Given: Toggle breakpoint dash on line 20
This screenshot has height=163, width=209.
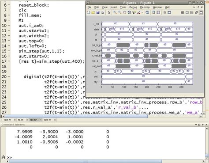Looking at the screenshot, I should [9, 76].
